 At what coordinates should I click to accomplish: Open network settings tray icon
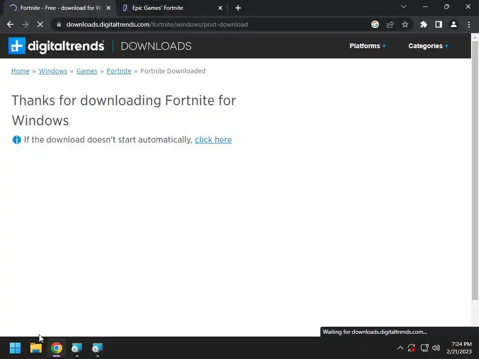(x=425, y=348)
